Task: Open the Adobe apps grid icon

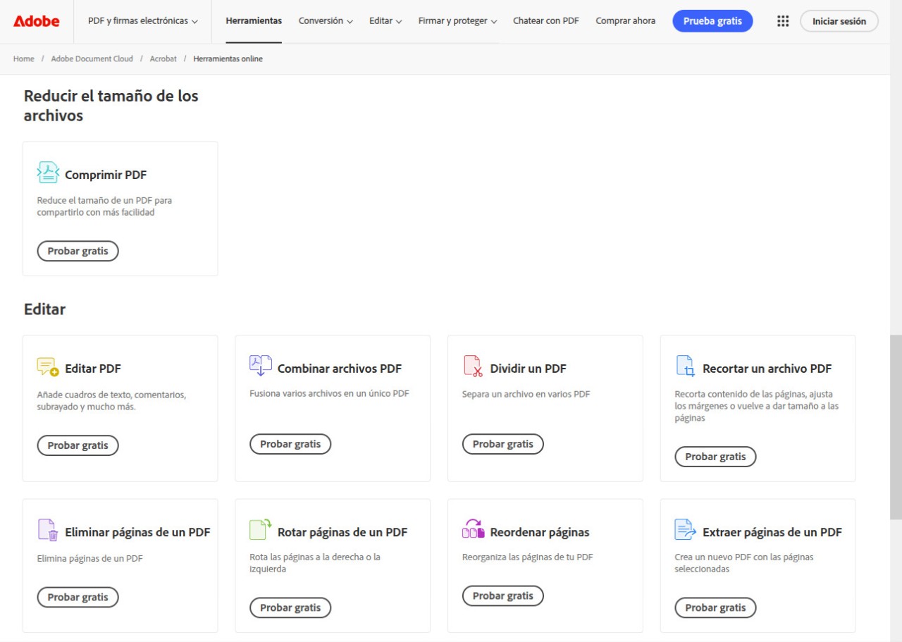Action: [x=783, y=21]
